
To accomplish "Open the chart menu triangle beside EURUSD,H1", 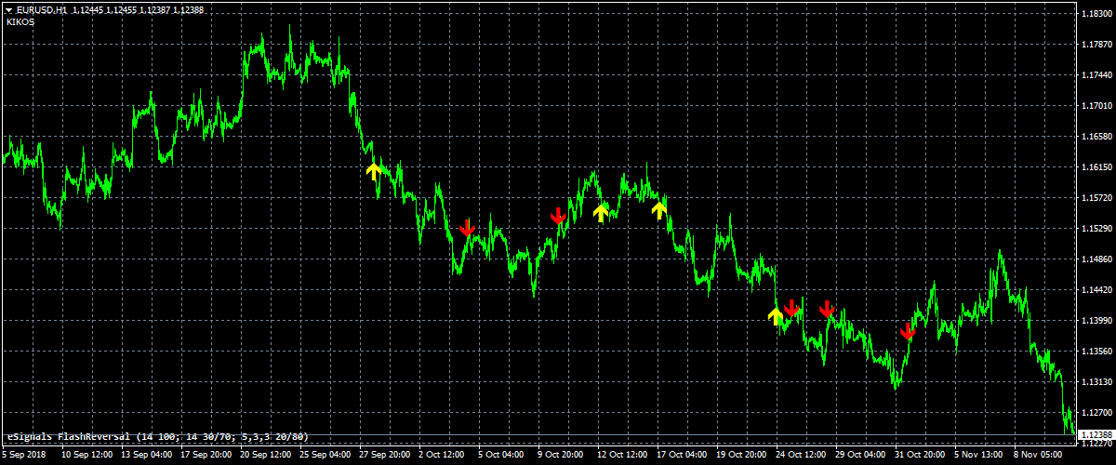I will point(8,9).
